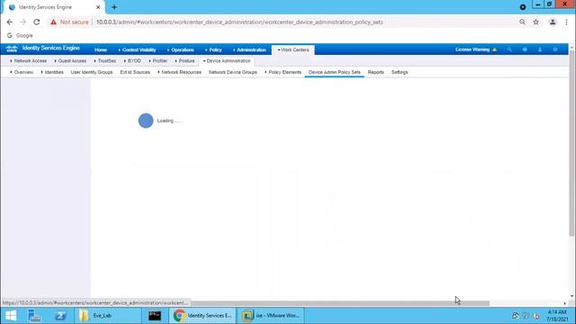The width and height of the screenshot is (576, 324).
Task: Open the Policy Elements tab
Action: pyautogui.click(x=283, y=72)
